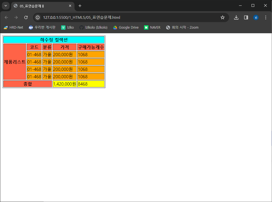
Task: Open the Chrome three-dot menu
Action: pyautogui.click(x=265, y=17)
